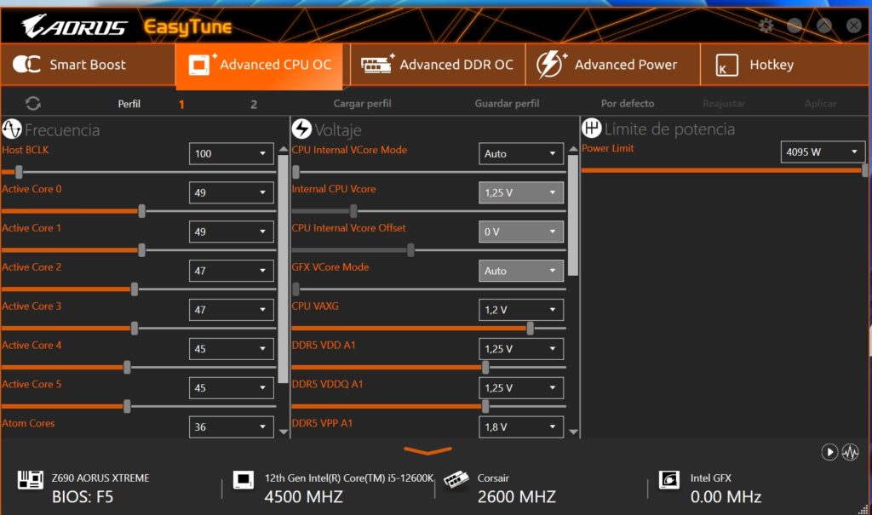Click the Voltaje lightning bolt icon
Image resolution: width=872 pixels, height=515 pixels.
click(x=302, y=129)
